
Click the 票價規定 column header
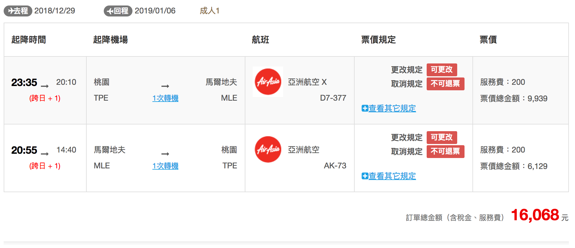(x=378, y=40)
